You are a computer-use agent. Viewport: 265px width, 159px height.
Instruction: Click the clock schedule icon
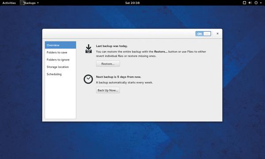click(x=88, y=79)
